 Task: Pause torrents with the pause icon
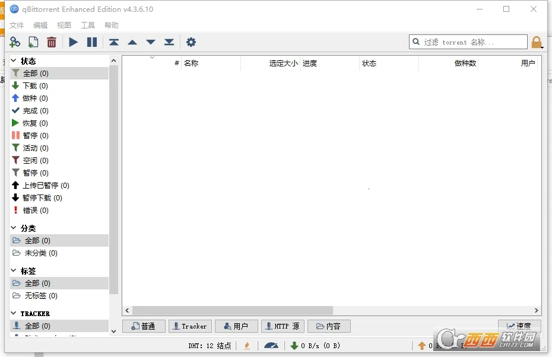(x=91, y=42)
